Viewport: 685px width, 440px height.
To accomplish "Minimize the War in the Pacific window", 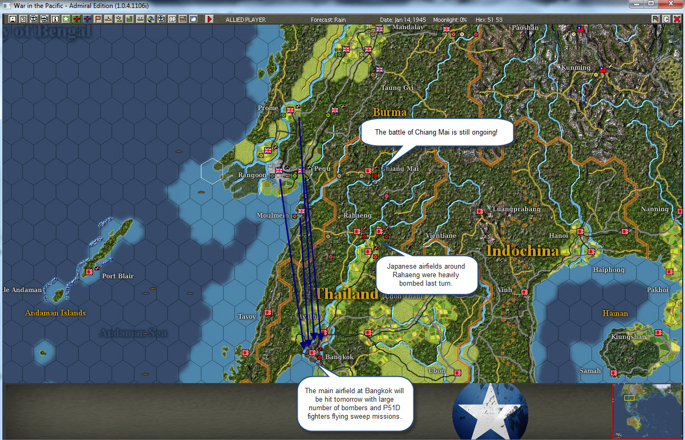I will (637, 4).
